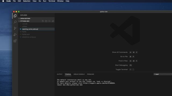Open the Apple menu
172x96 pixels.
(x=3, y=1)
